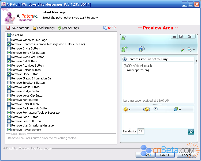Uncheck Remove Games Button

(x=9, y=70)
